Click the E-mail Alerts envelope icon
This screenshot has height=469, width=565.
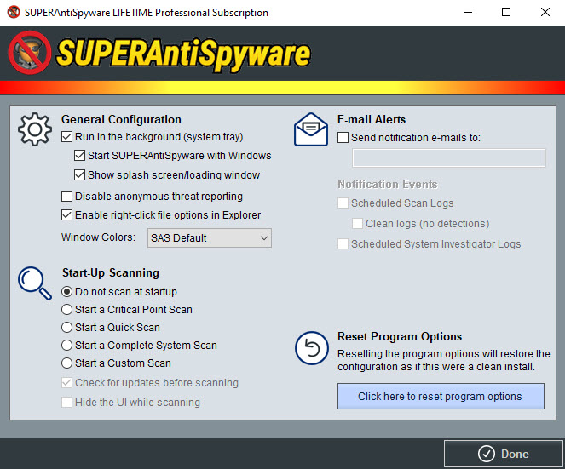pos(311,129)
